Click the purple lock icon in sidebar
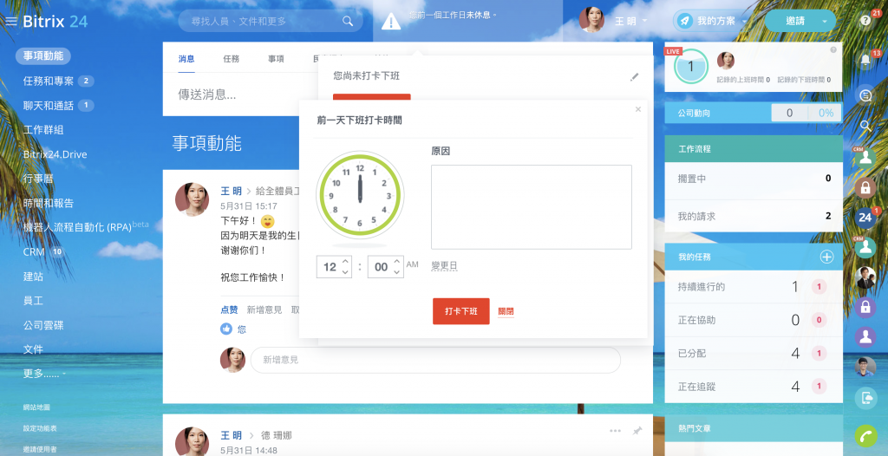This screenshot has height=456, width=888. pyautogui.click(x=865, y=307)
